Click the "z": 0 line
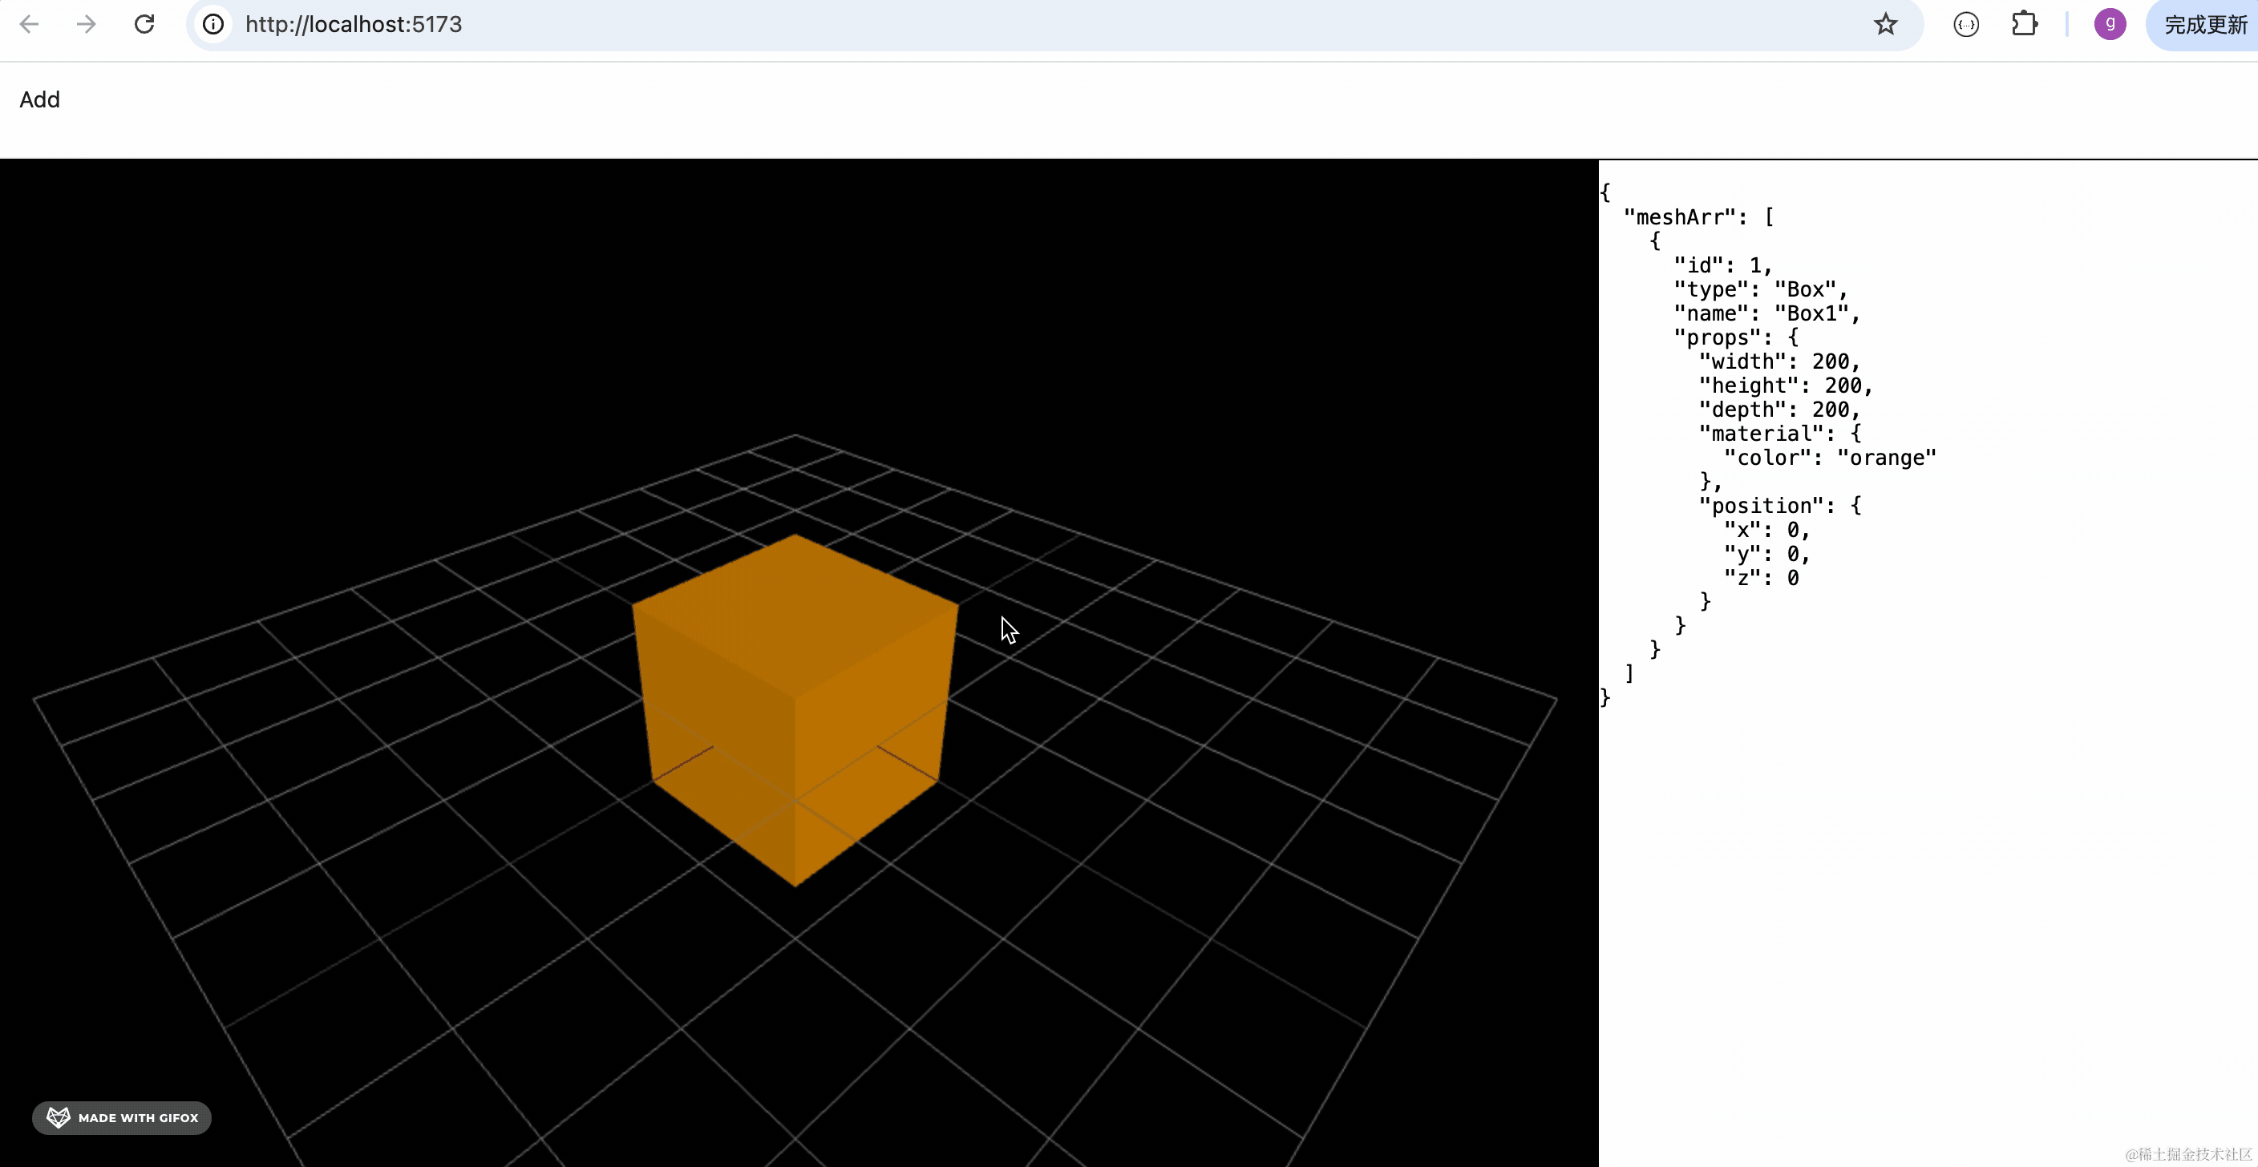Screen dimensions: 2258x1167 coord(1762,578)
